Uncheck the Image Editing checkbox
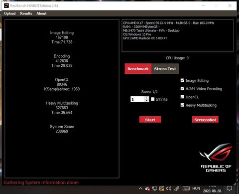 point(182,80)
